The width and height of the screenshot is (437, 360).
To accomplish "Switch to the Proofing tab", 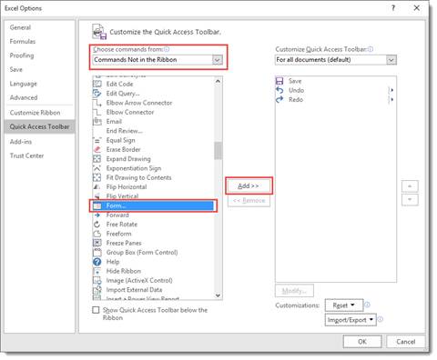I will (39, 55).
